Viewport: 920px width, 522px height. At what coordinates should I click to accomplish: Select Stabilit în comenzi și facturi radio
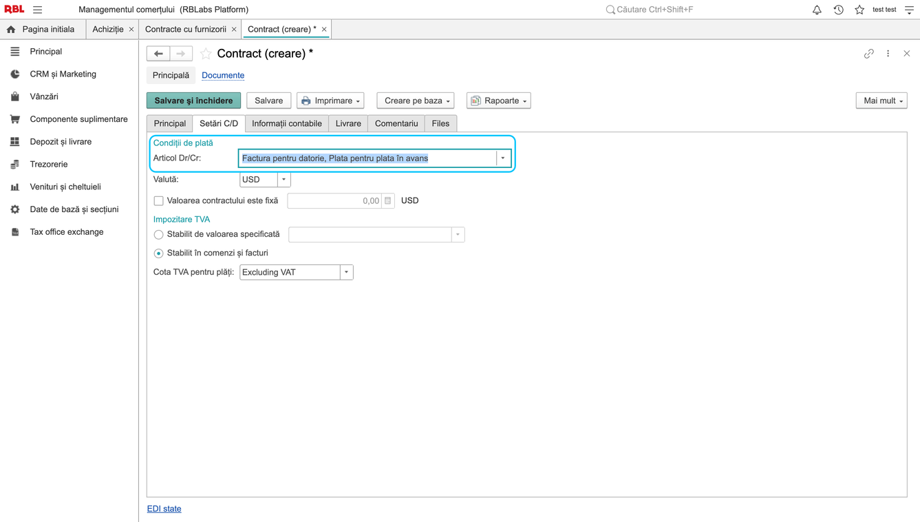pos(158,253)
